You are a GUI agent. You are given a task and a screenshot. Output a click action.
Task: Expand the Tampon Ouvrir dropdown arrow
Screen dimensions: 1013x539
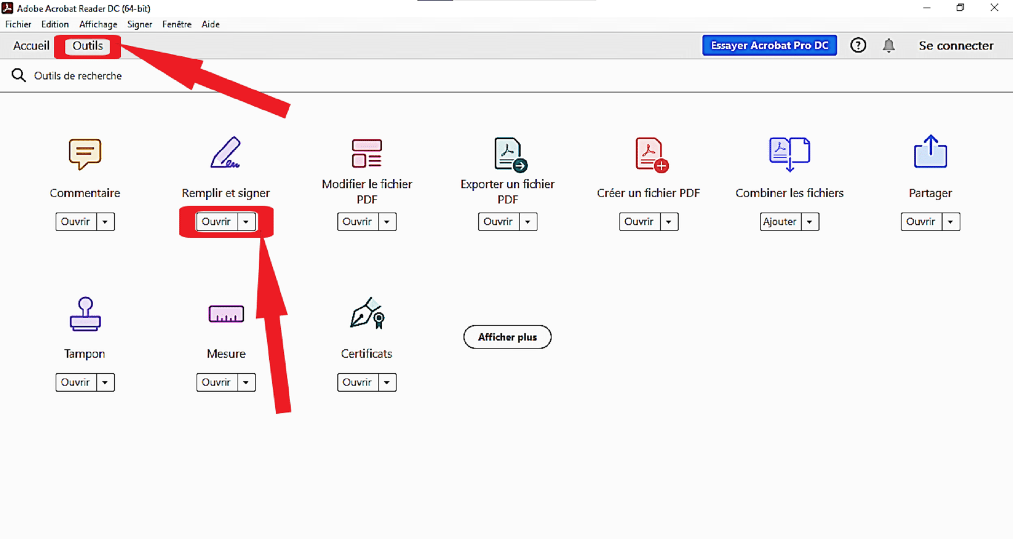coord(105,382)
